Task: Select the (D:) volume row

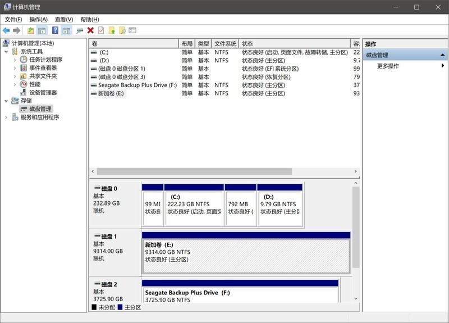Action: click(224, 61)
